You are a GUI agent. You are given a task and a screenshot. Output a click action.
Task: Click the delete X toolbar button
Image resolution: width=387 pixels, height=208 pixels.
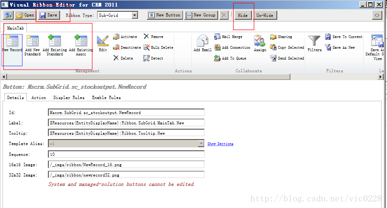pyautogui.click(x=224, y=15)
